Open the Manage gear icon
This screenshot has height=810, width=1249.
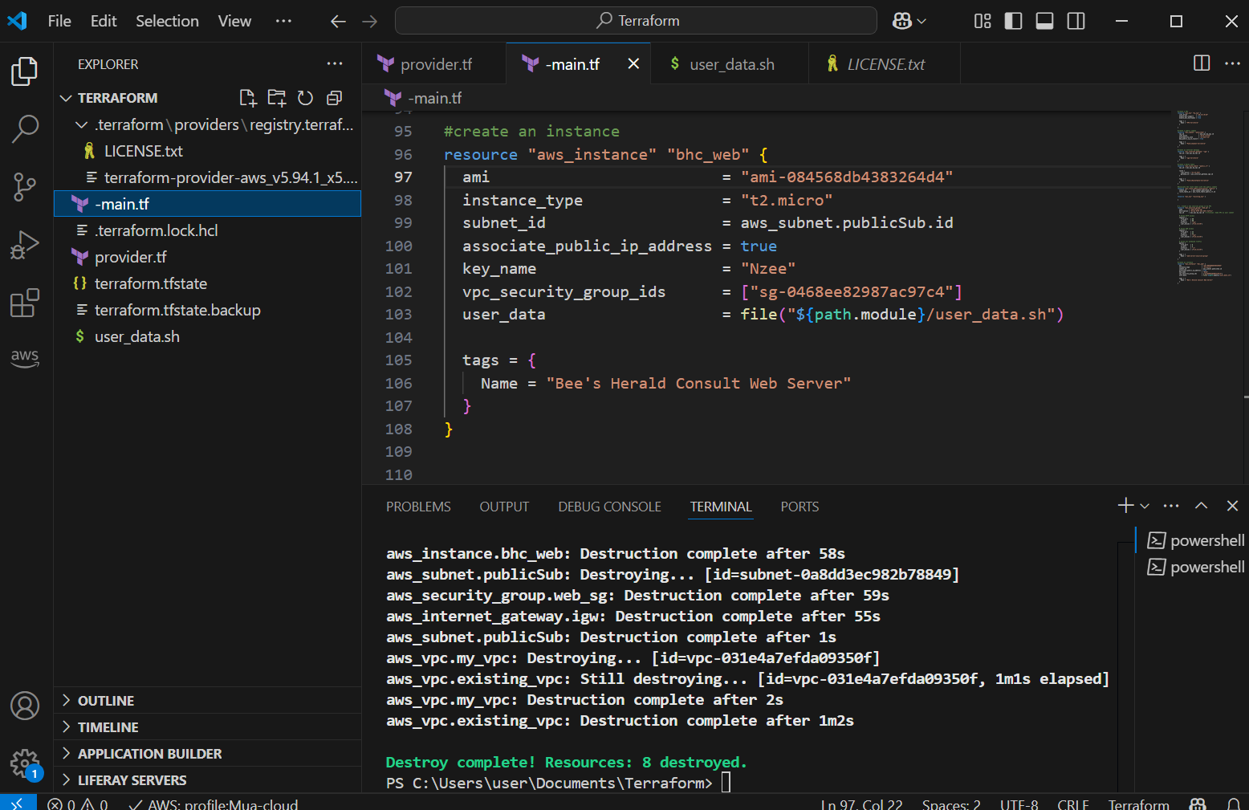tap(25, 763)
